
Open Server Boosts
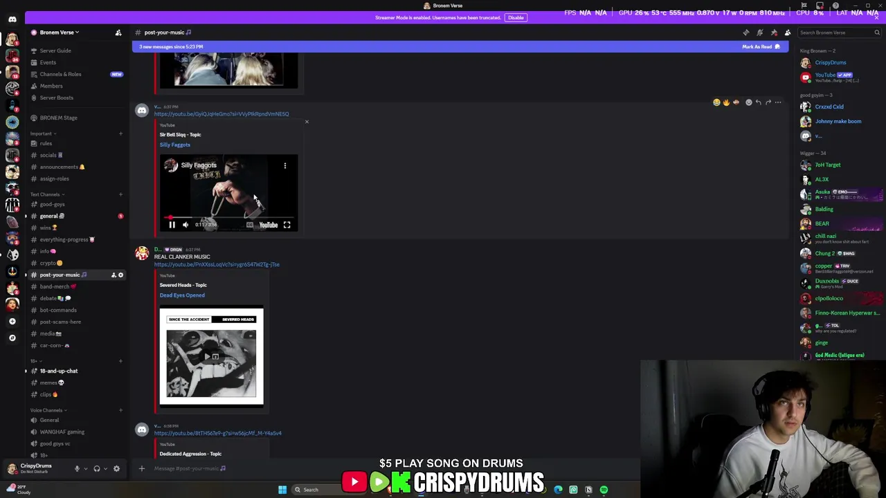75,98
